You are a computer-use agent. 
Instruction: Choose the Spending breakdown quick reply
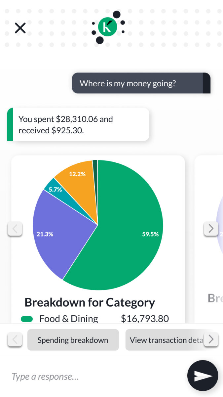pyautogui.click(x=73, y=340)
